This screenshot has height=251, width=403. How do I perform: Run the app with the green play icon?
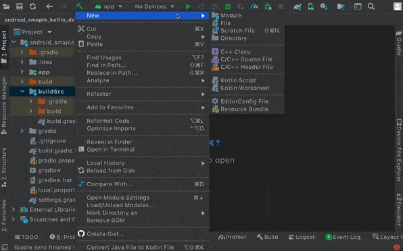(188, 6)
